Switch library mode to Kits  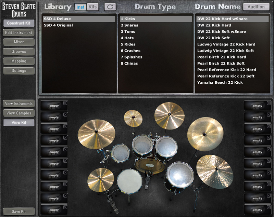(92, 7)
